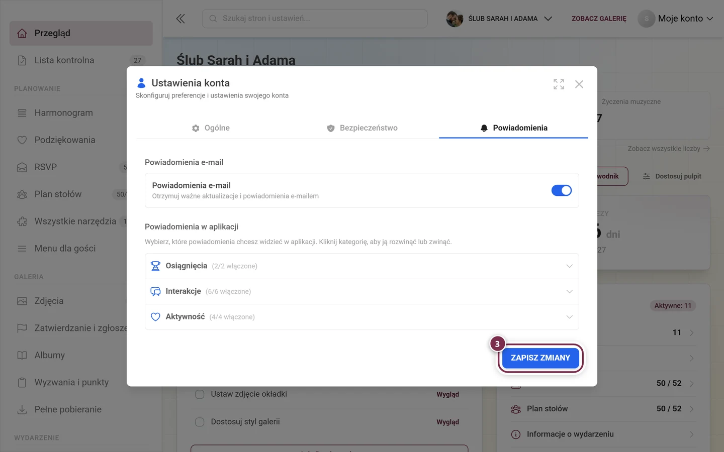
Task: Follow the Zobacz wszystkie liczby link
Action: pyautogui.click(x=668, y=149)
